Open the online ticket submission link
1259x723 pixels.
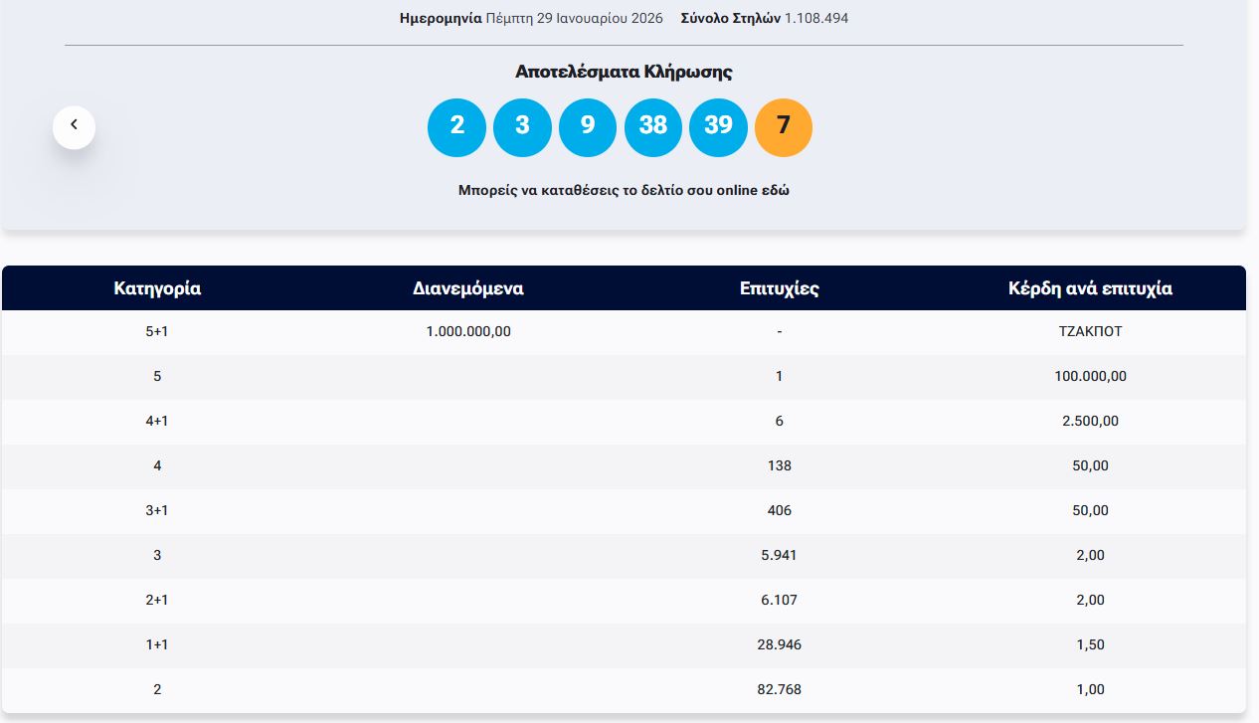coord(623,190)
